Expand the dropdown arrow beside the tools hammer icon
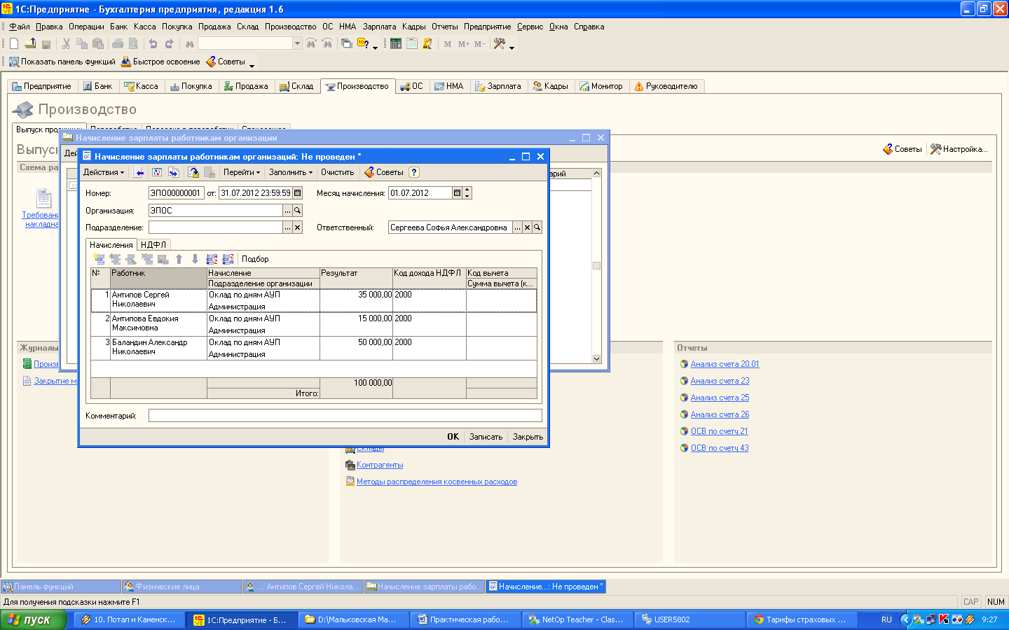The height and width of the screenshot is (630, 1009). 512,47
